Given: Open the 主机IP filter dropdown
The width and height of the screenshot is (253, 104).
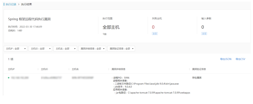Looking at the screenshot, I should point(16,49).
